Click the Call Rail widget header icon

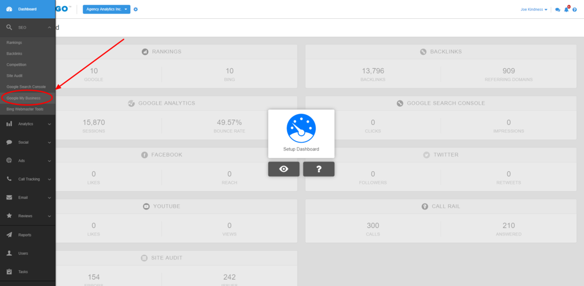[x=425, y=206]
